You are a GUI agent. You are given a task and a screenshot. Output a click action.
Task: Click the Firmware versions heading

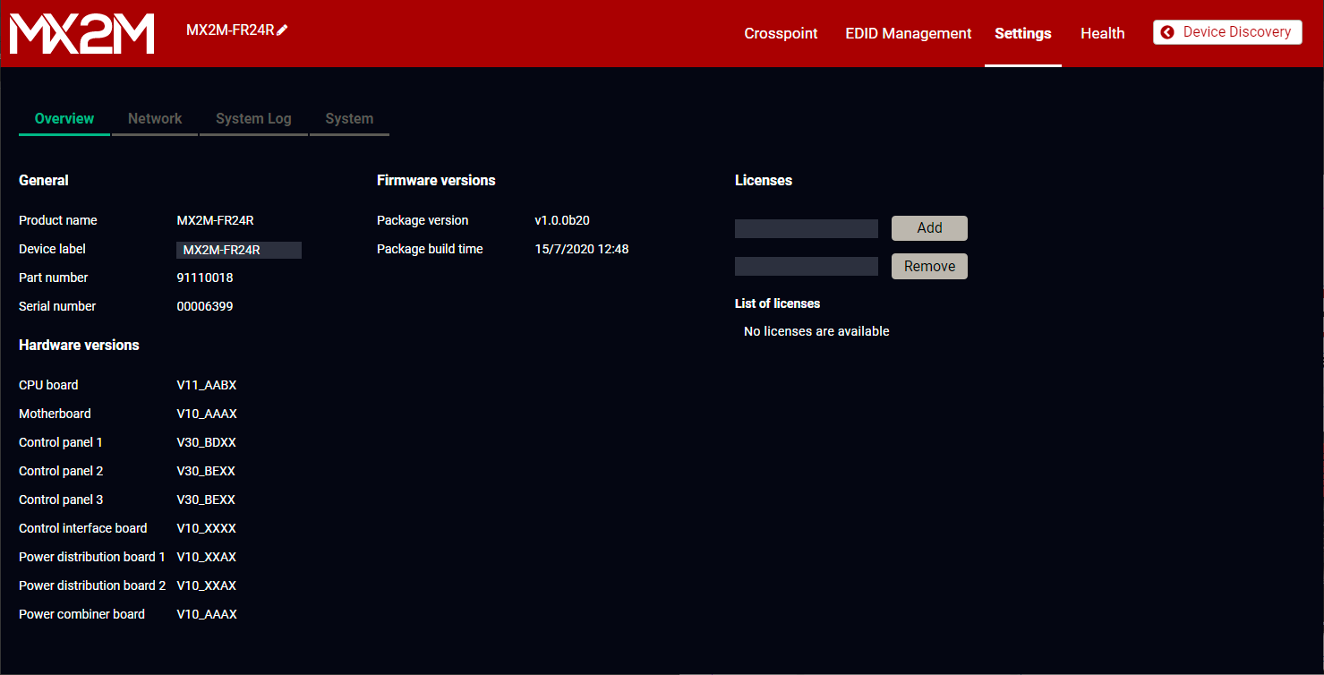(436, 180)
